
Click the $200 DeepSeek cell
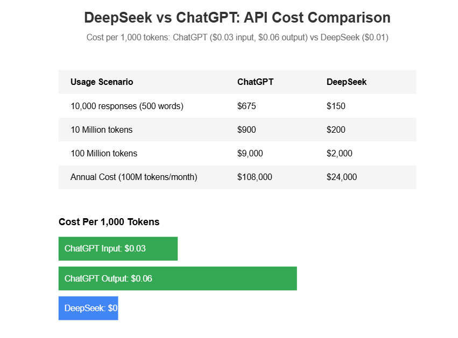(336, 130)
